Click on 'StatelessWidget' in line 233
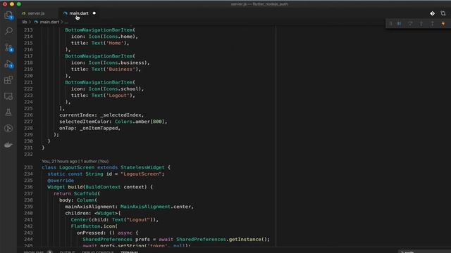Viewport: 451px width, 253px height. (142, 167)
